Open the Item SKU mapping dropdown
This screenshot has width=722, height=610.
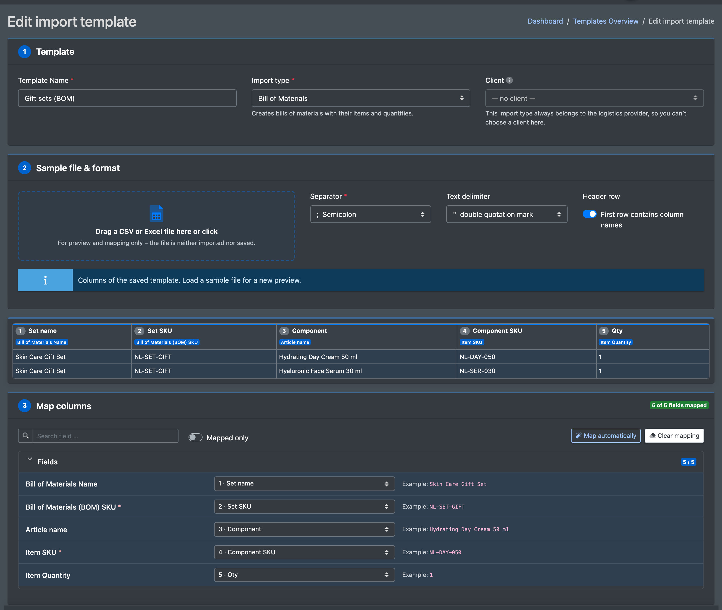pos(304,552)
